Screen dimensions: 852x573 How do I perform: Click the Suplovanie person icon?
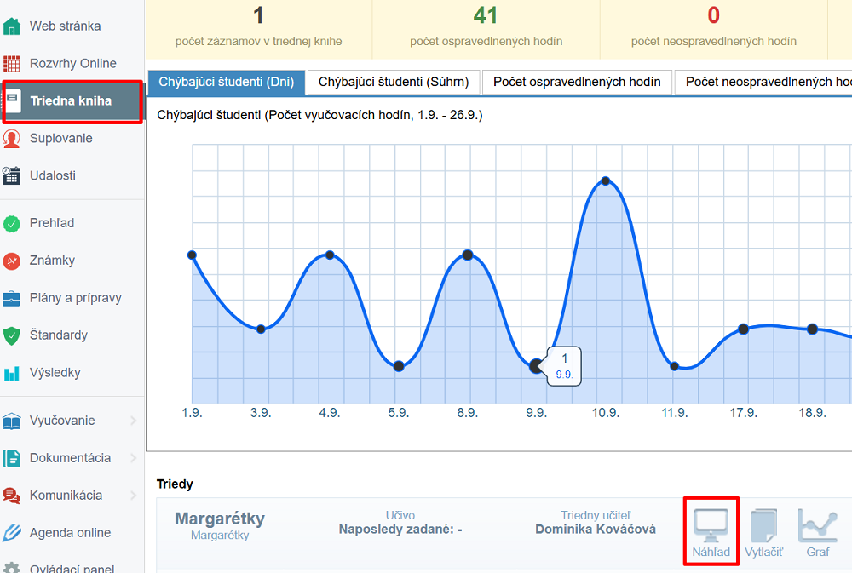[12, 138]
